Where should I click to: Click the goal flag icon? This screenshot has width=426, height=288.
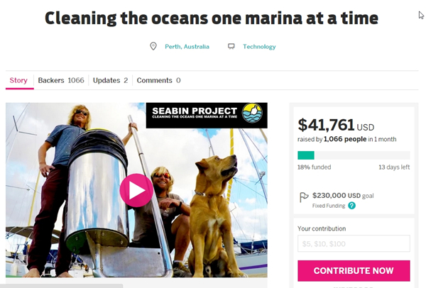click(x=304, y=197)
